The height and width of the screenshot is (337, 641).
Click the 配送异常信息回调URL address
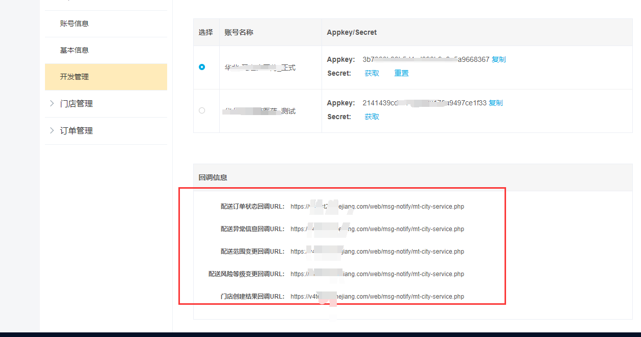[377, 229]
